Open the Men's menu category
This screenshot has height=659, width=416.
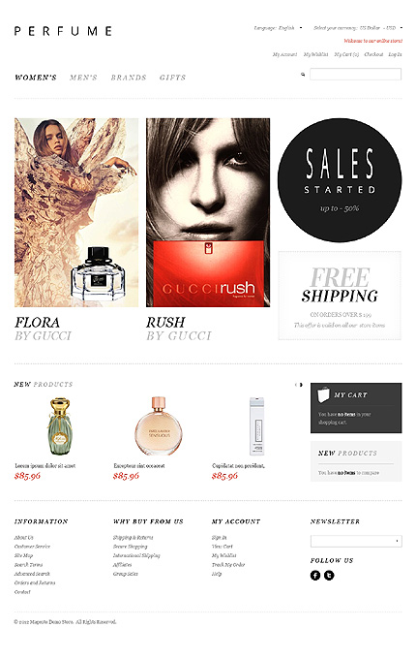(83, 78)
